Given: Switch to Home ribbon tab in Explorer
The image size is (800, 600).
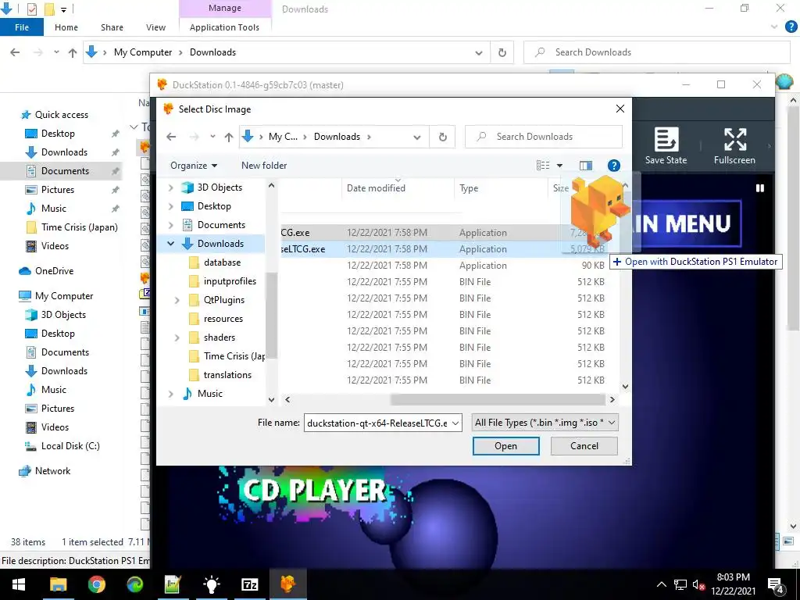Looking at the screenshot, I should click(66, 27).
